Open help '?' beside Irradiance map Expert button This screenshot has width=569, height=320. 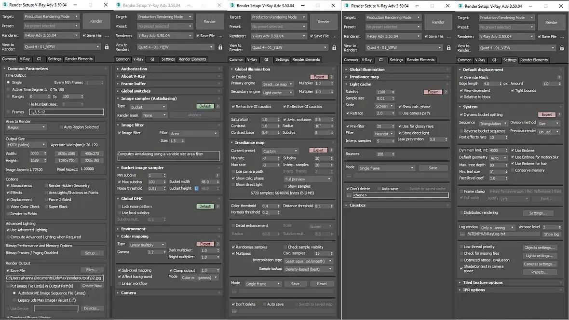[331, 151]
